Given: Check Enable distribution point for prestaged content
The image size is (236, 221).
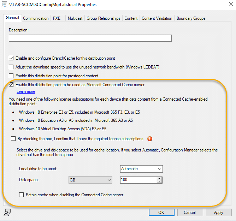Looking at the screenshot, I should [x=11, y=76].
